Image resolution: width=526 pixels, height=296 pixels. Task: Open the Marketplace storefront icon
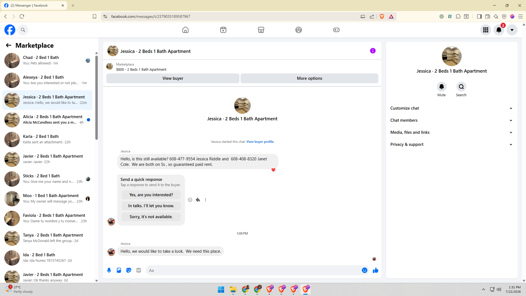pyautogui.click(x=261, y=30)
